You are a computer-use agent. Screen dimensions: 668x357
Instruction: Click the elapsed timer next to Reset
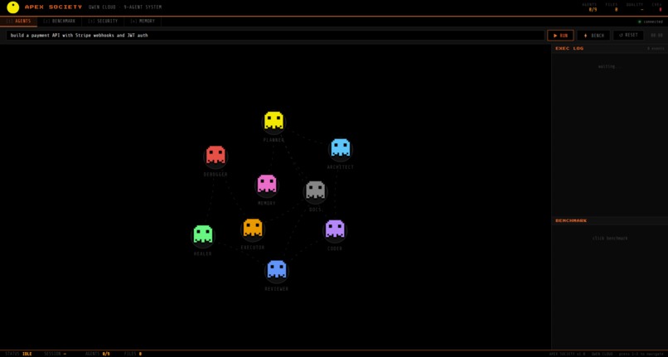pos(656,36)
